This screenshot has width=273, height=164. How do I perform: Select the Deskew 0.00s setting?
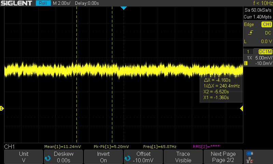coord(63,157)
